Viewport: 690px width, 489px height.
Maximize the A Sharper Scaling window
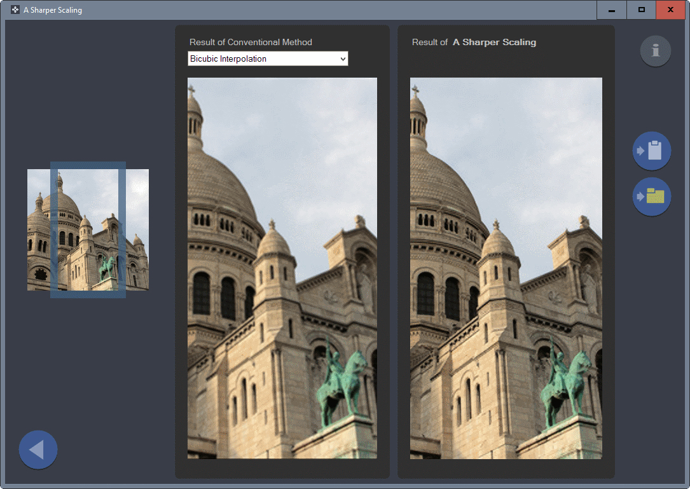coord(642,10)
